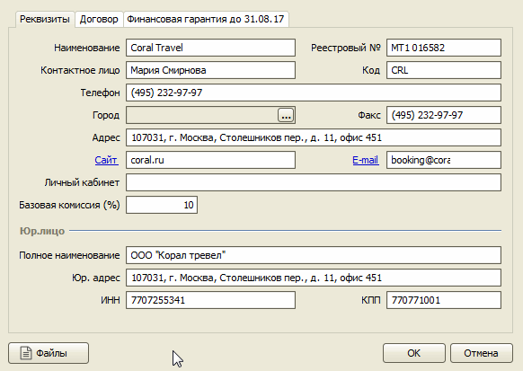Click the ИНН label
The width and height of the screenshot is (523, 371).
(110, 300)
